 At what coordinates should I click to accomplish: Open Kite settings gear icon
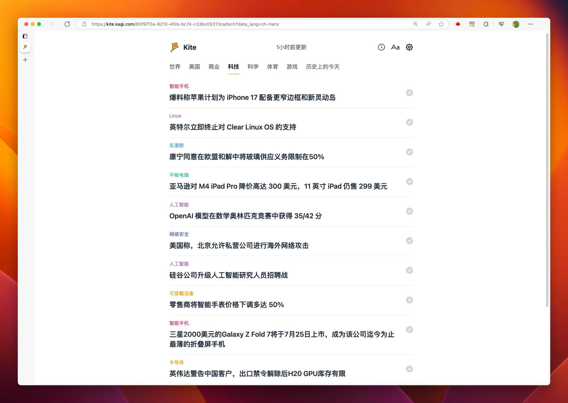coord(409,47)
